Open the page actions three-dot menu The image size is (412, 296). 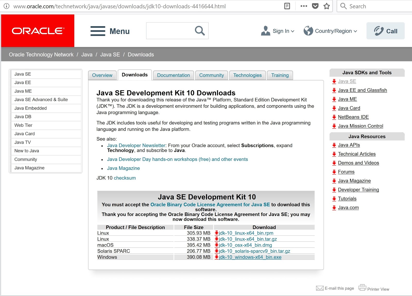coord(304,6)
